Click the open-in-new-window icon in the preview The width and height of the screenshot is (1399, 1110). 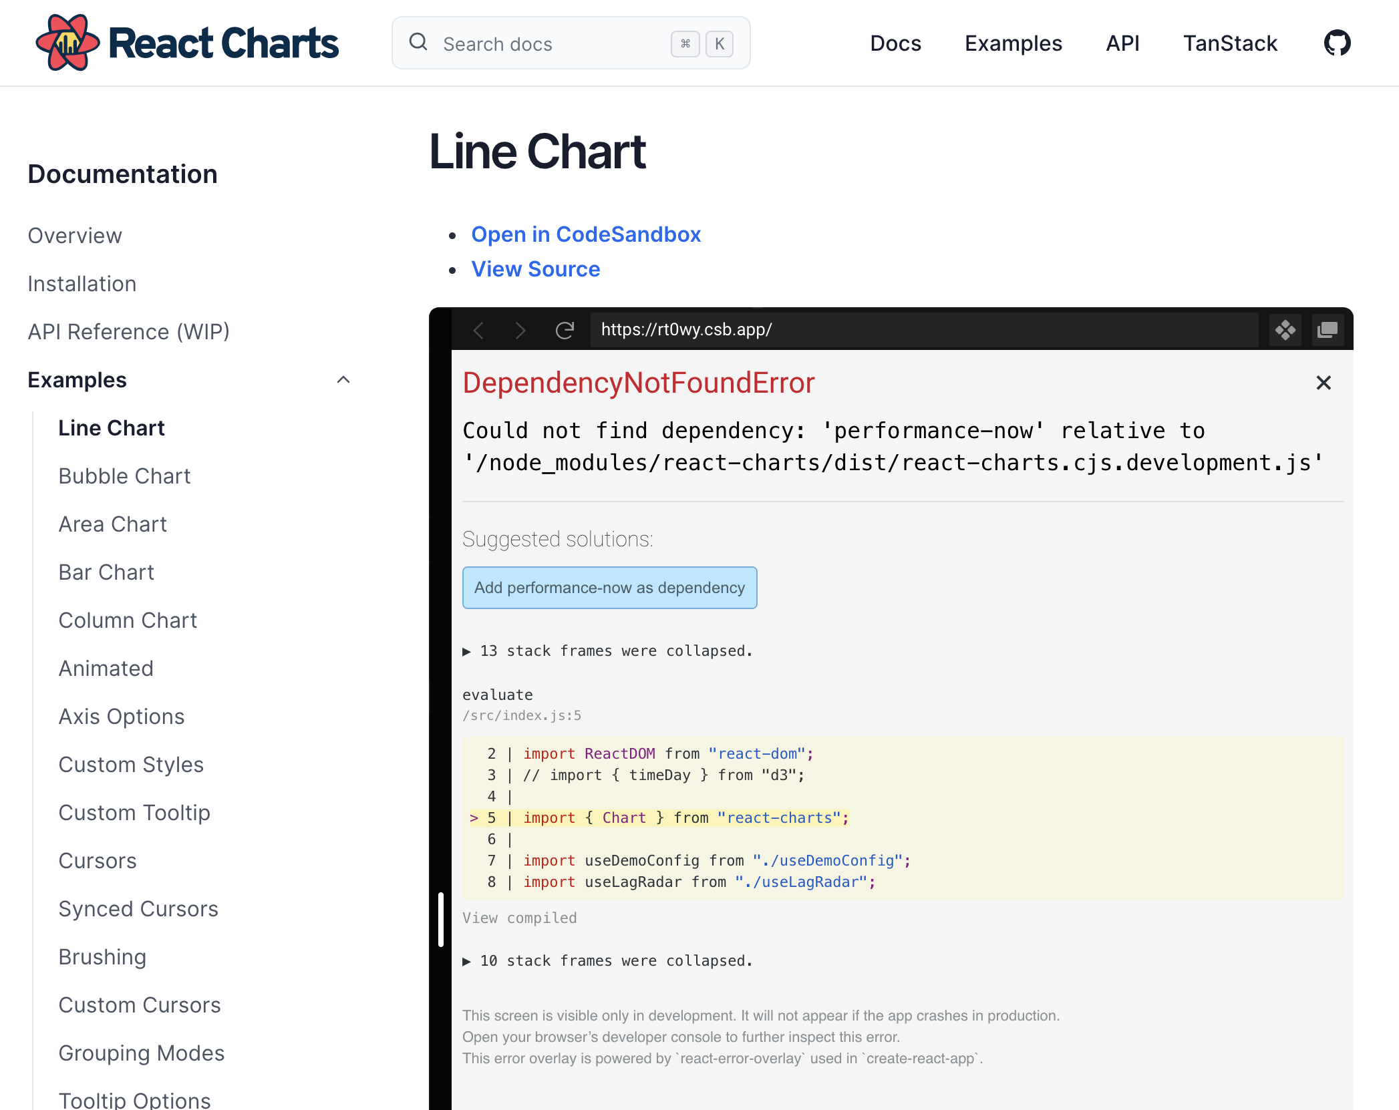(1328, 329)
